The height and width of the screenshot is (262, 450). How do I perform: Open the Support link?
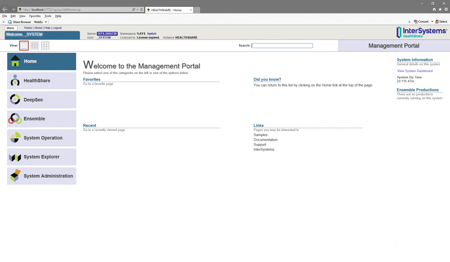(x=260, y=145)
